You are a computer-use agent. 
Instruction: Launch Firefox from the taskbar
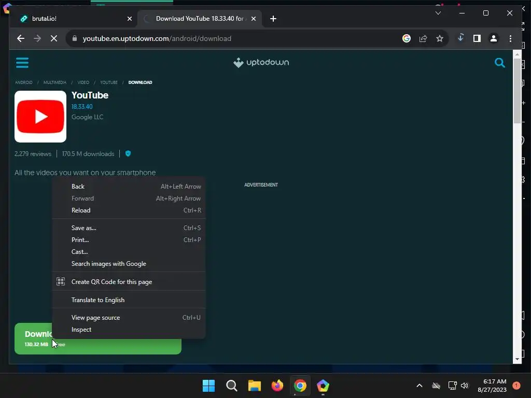point(277,386)
